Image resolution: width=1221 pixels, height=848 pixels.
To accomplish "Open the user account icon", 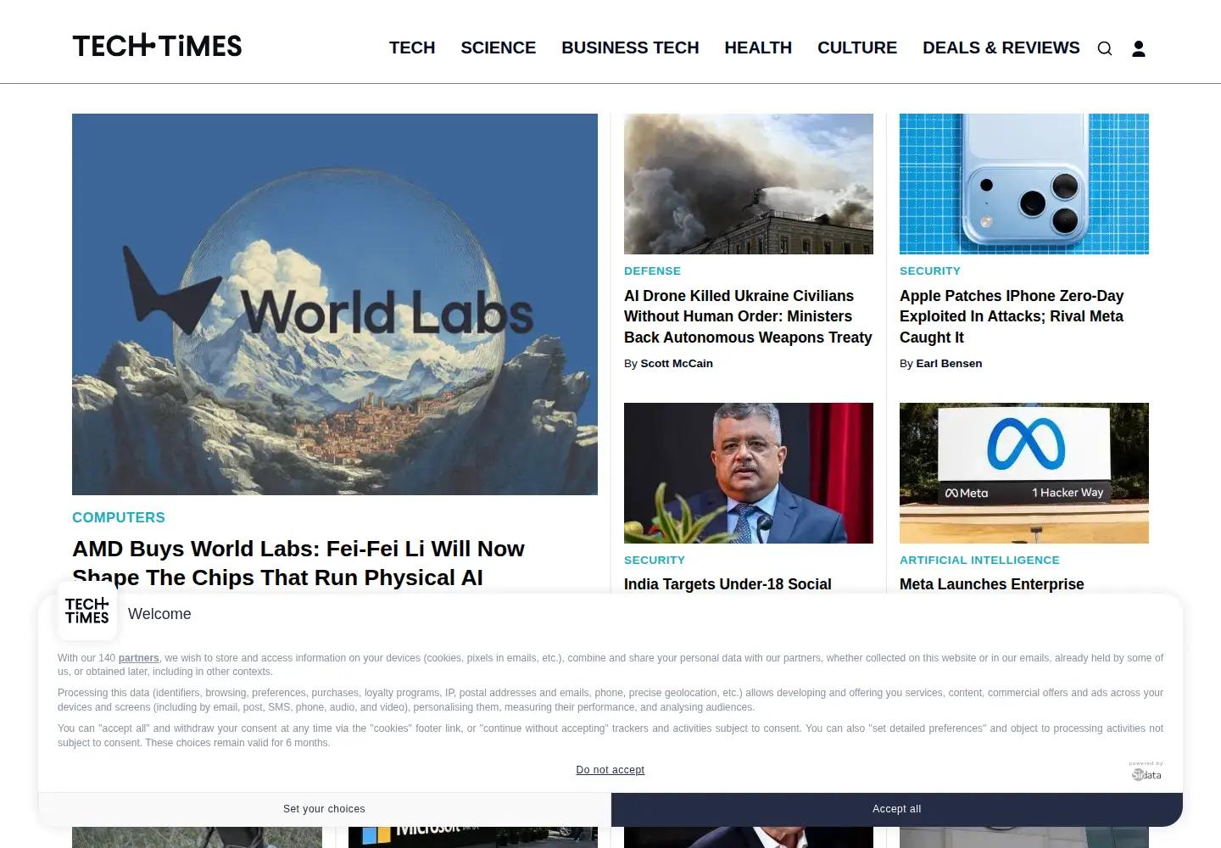I will tap(1139, 48).
